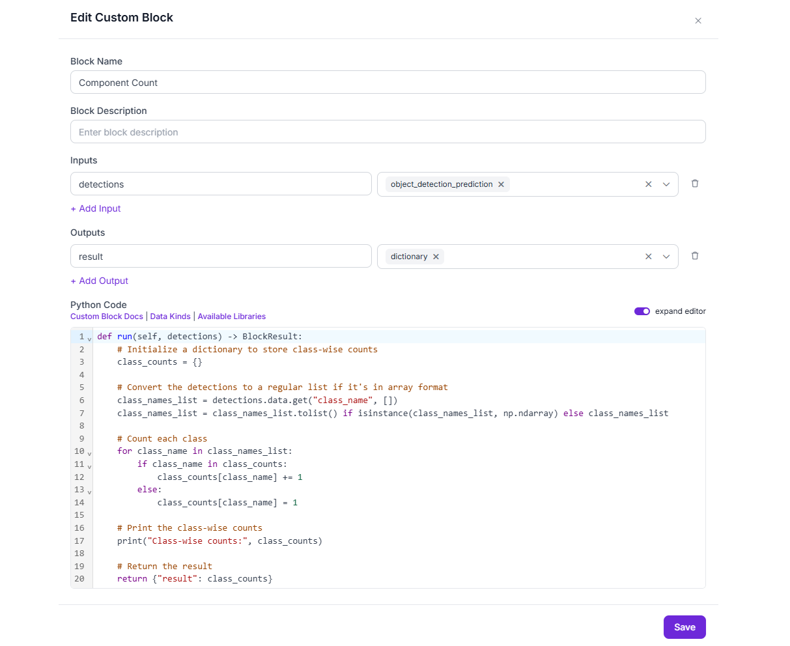Close the Edit Custom Block dialog

[x=698, y=21]
